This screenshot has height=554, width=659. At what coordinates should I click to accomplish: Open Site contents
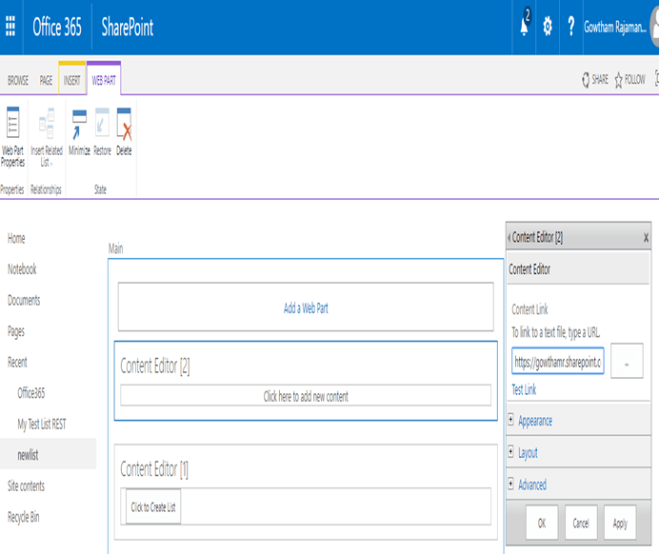coord(26,486)
